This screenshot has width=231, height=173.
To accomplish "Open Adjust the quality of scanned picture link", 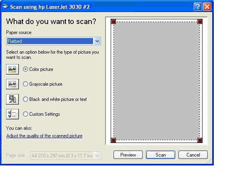I will (x=44, y=136).
